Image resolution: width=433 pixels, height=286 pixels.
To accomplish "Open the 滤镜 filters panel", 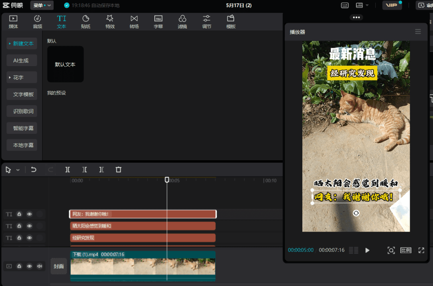I will click(182, 22).
